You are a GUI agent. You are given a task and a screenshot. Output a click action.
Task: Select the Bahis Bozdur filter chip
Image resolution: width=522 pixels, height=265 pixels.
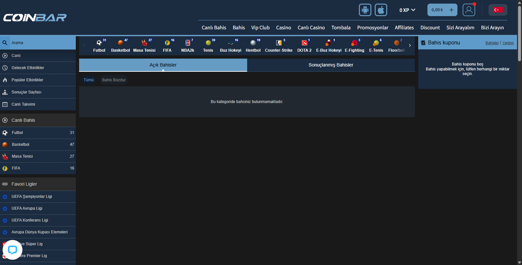pyautogui.click(x=114, y=80)
